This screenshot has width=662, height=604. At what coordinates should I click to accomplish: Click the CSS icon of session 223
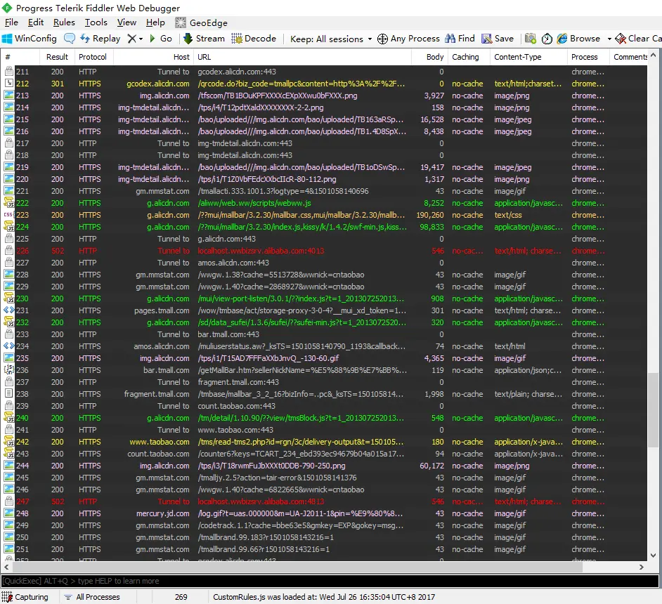(8, 215)
